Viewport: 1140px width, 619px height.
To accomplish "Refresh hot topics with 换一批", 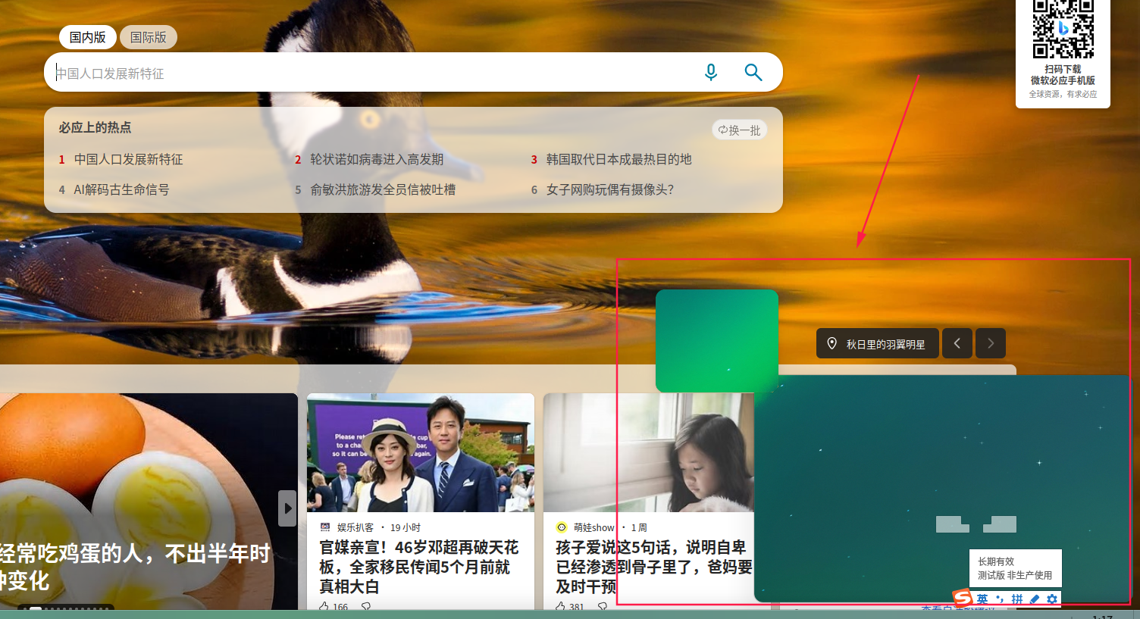I will click(x=740, y=130).
